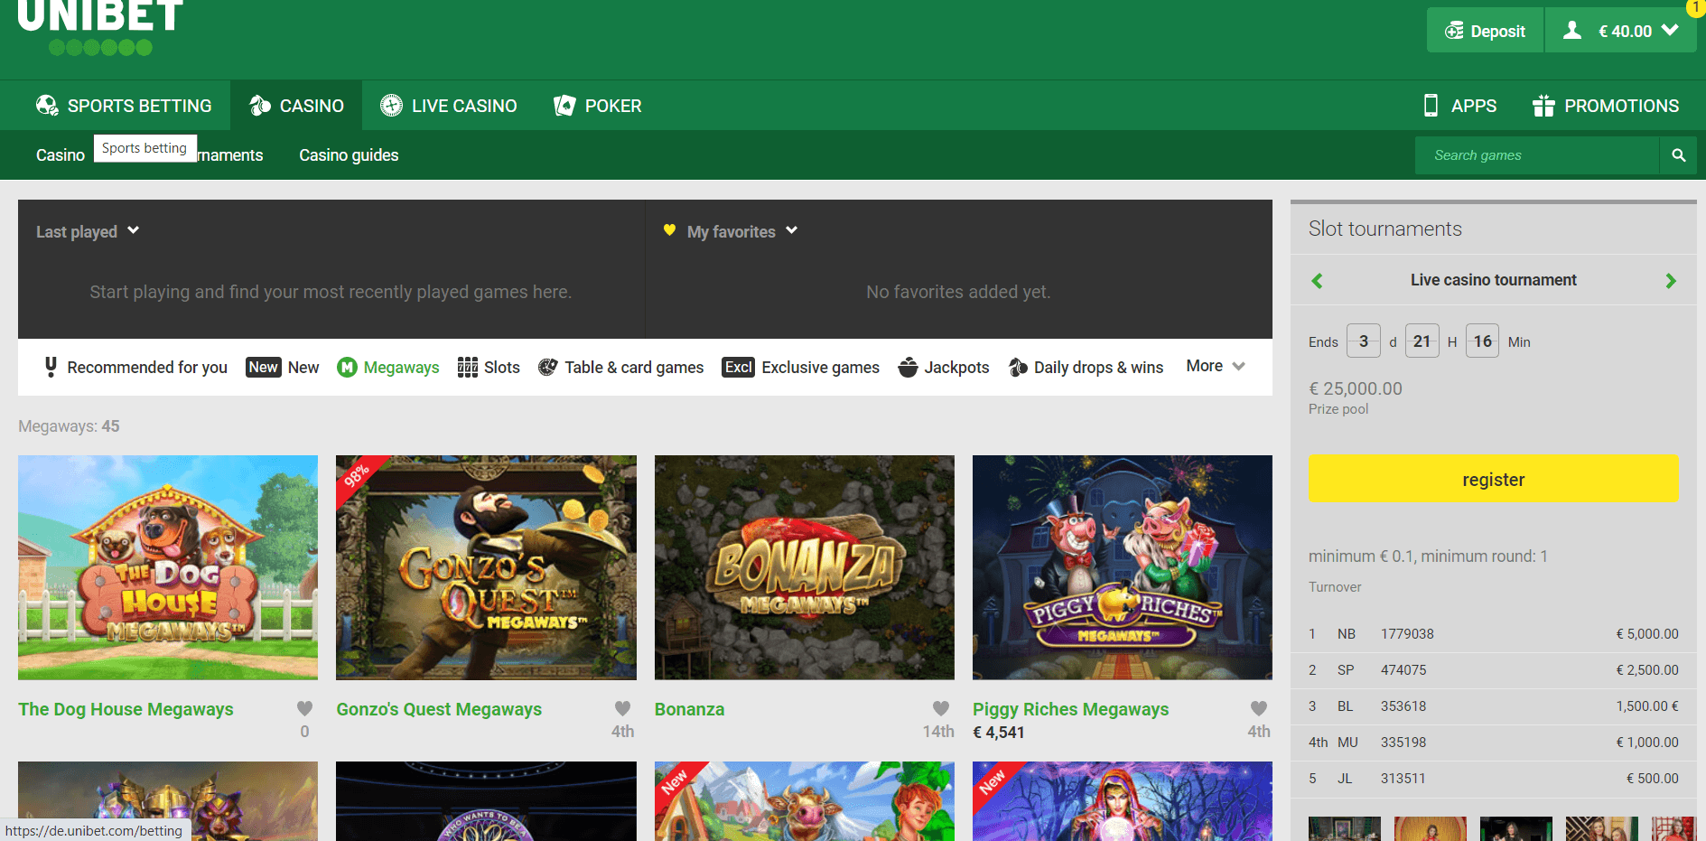Open The Dog House Megaways title link

(126, 709)
